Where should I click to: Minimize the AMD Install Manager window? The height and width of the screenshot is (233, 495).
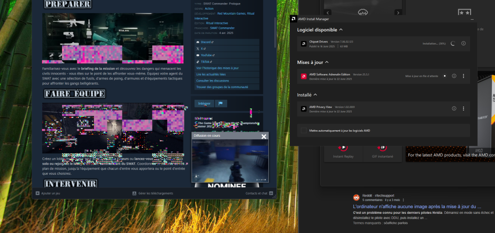pos(472,19)
